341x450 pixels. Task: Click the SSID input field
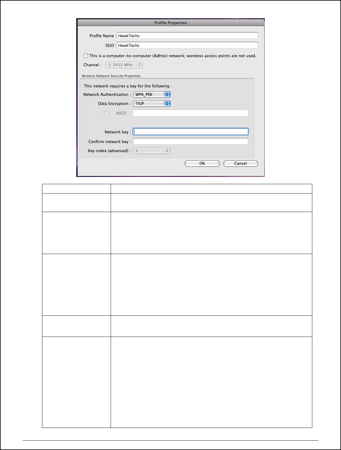(x=187, y=45)
